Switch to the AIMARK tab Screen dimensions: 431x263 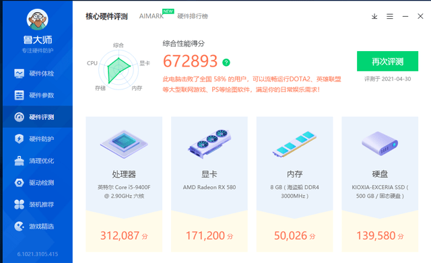(x=152, y=16)
